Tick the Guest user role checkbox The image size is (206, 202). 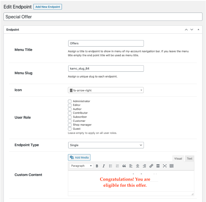coord(70,129)
